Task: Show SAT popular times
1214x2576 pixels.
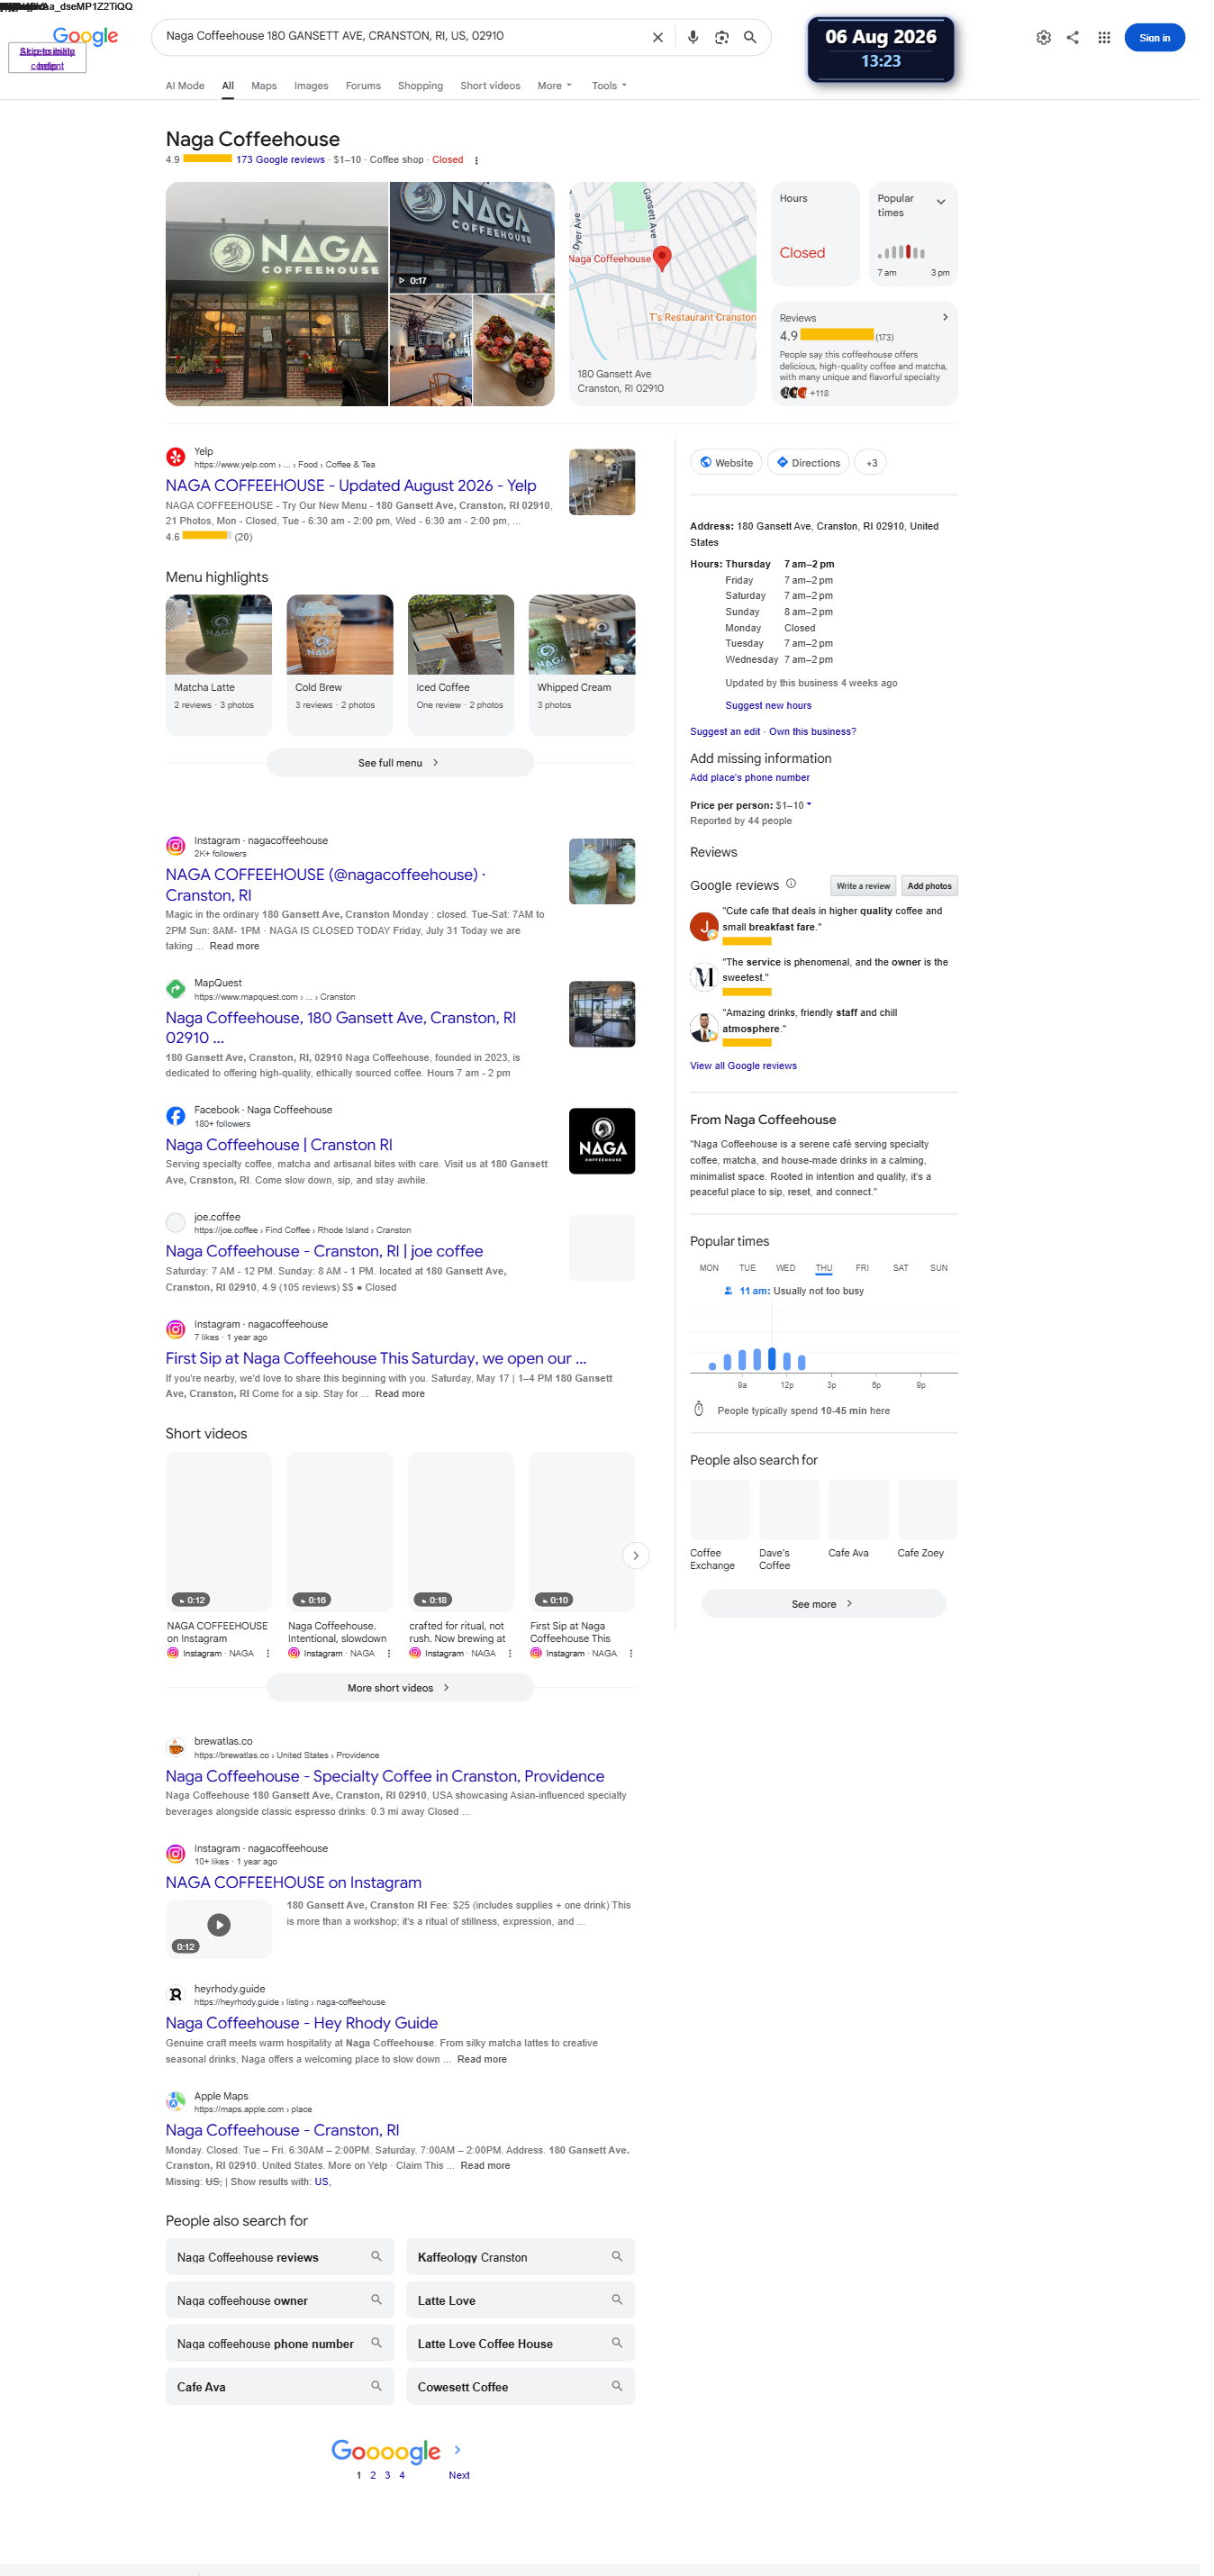Action: [901, 1268]
